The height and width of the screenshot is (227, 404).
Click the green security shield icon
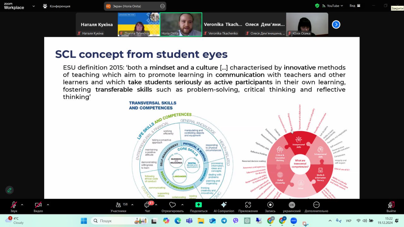coord(317,6)
